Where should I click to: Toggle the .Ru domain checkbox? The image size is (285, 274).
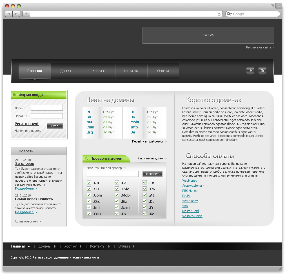coord(89,182)
